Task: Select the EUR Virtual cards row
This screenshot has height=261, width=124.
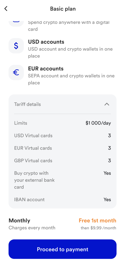Action: click(x=63, y=148)
